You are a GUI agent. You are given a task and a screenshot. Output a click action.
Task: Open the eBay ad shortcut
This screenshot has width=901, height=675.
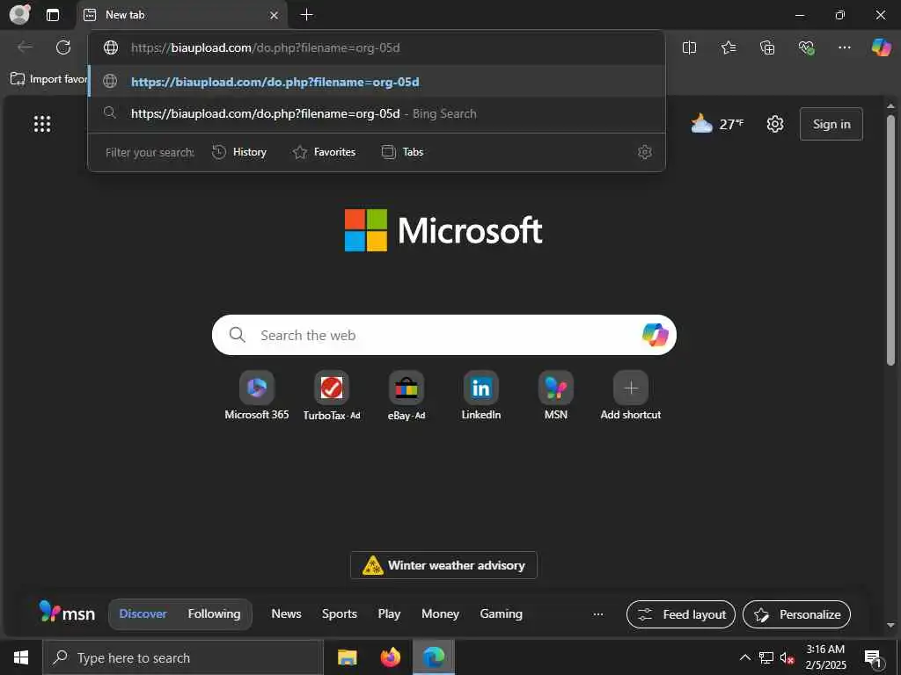pyautogui.click(x=407, y=396)
